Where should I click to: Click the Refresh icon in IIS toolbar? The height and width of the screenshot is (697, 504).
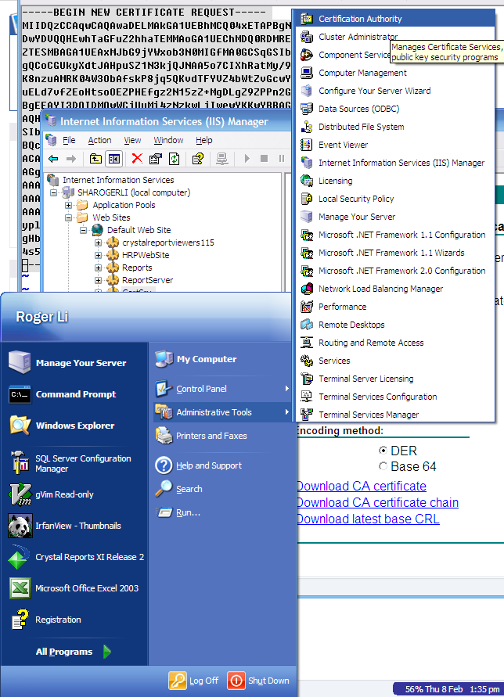[x=174, y=159]
